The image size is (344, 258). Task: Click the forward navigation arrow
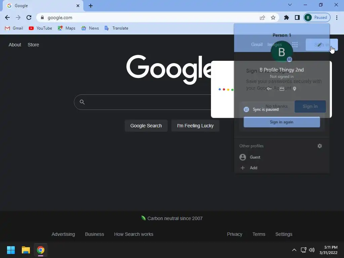coord(18,17)
